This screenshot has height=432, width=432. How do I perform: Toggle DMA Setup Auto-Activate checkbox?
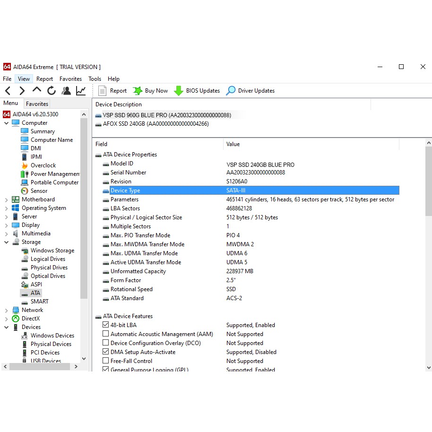(106, 352)
